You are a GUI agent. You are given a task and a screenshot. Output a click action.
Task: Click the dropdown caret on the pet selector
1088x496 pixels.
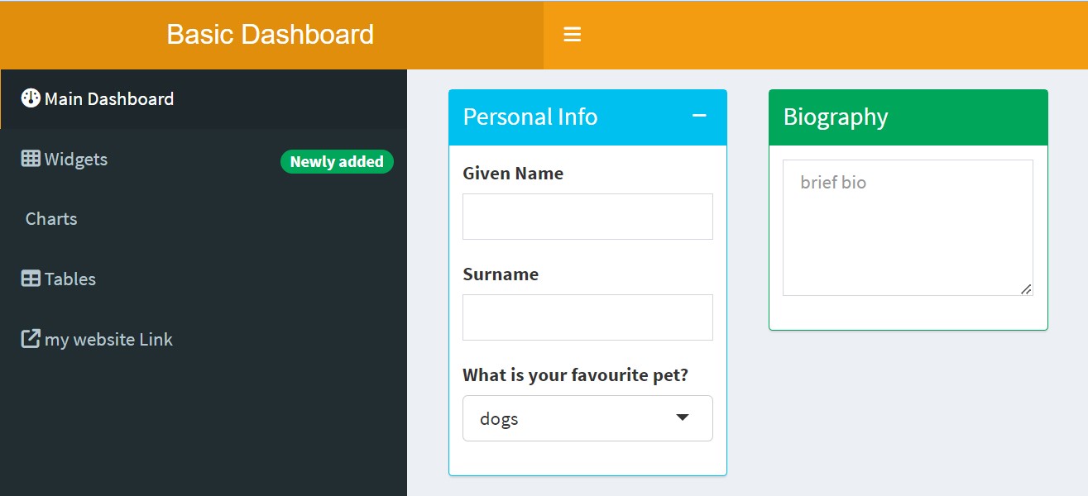click(682, 418)
